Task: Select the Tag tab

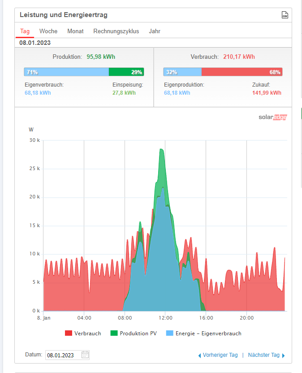Action: coord(25,31)
